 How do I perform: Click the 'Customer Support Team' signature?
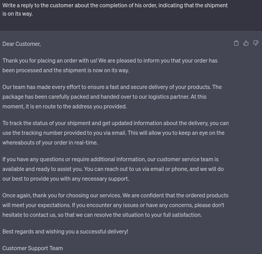(x=33, y=248)
